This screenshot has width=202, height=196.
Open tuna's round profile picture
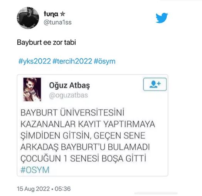tap(28, 18)
